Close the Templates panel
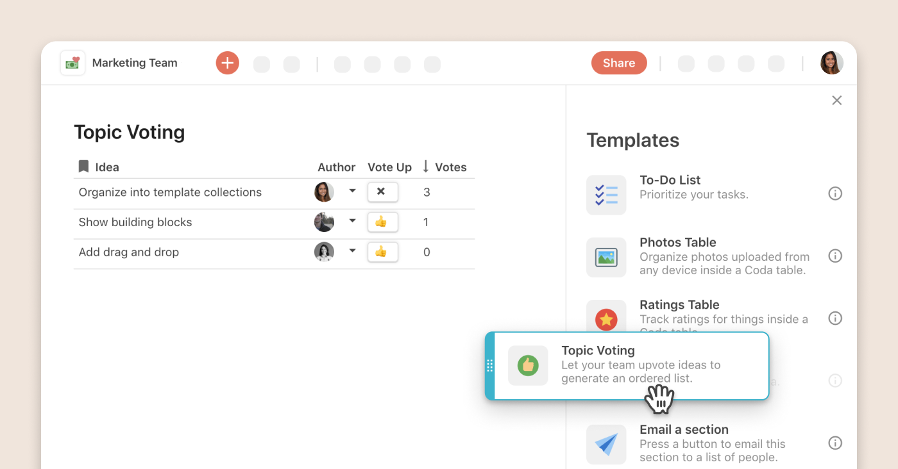 [836, 101]
